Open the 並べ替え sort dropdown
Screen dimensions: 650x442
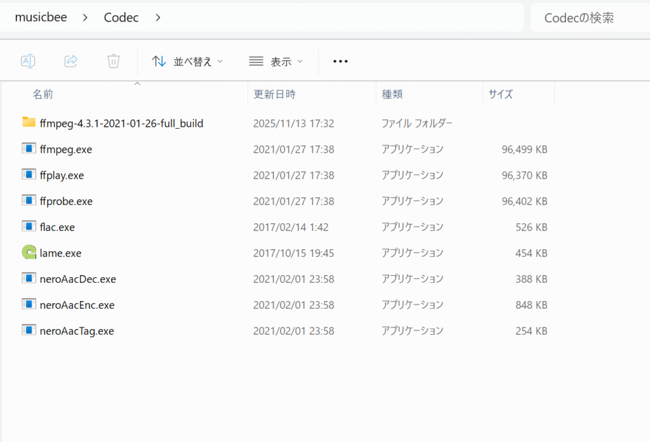pyautogui.click(x=187, y=62)
